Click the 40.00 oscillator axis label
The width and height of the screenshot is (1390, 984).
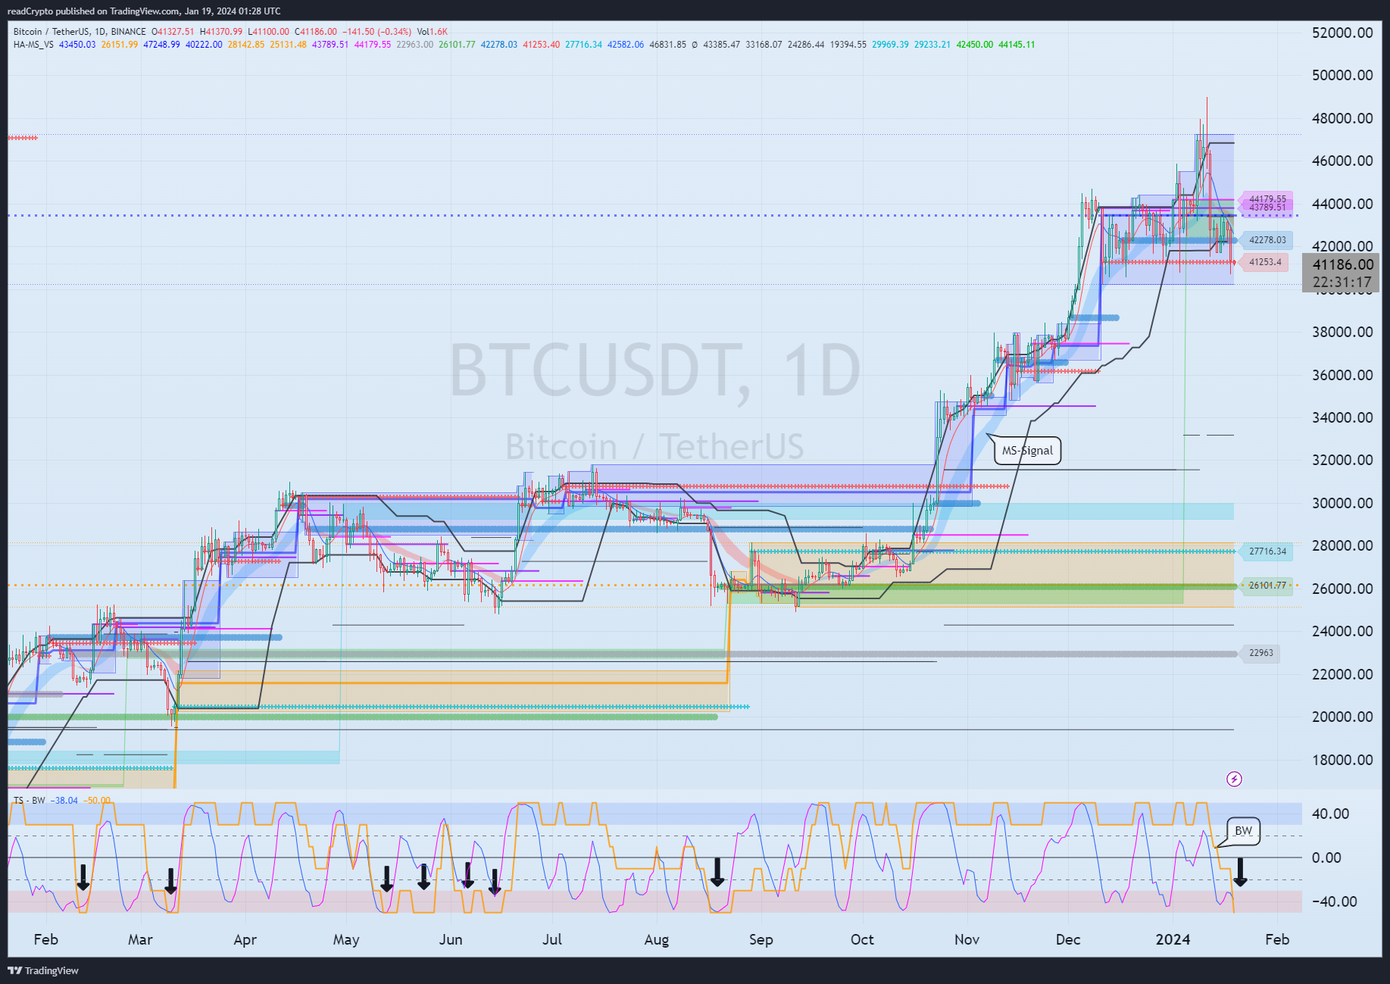point(1330,814)
